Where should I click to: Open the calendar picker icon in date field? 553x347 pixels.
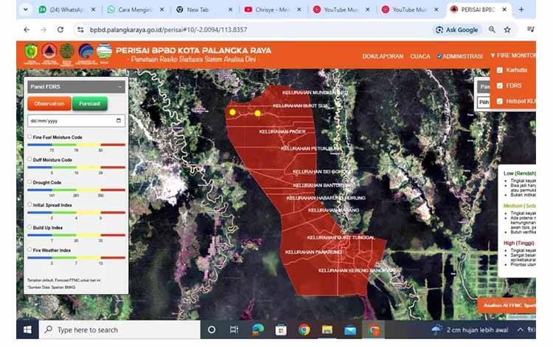click(x=119, y=121)
